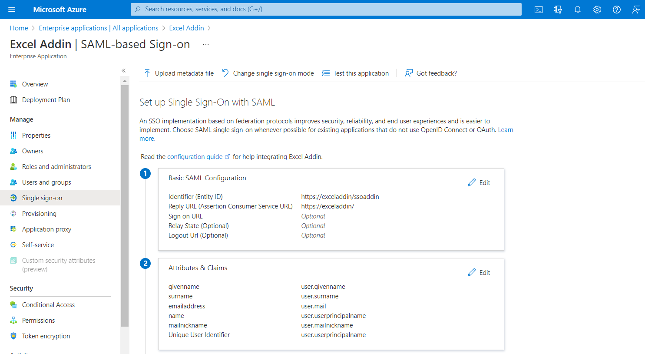Edit the Basic SAML Configuration
This screenshot has height=354, width=645.
click(479, 183)
